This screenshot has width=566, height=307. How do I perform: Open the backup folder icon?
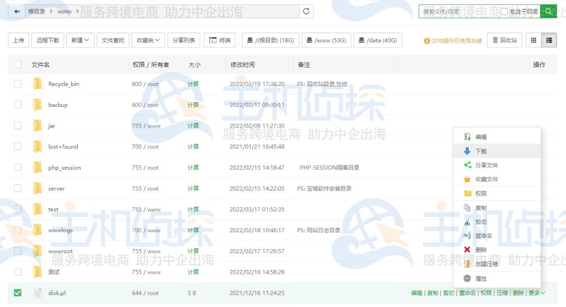38,105
